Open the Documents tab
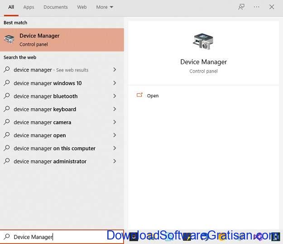283x244 pixels. pyautogui.click(x=56, y=7)
